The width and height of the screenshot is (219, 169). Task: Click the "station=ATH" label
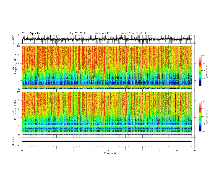click(x=103, y=33)
